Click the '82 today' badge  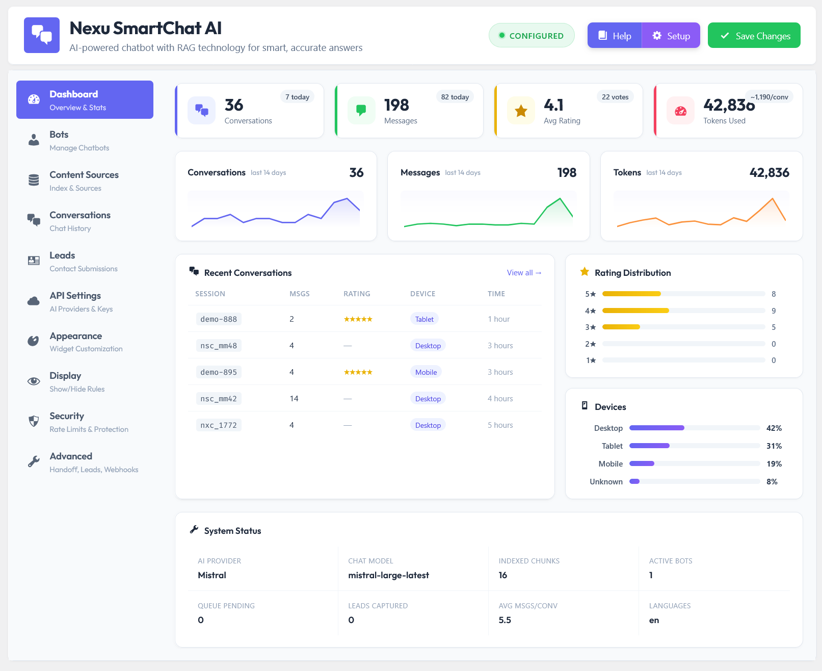455,97
